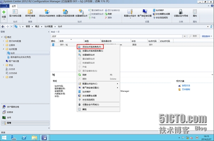The image size is (214, 141).
Task: Open Client Installation Settings (E) submenu
Action: tap(99, 88)
